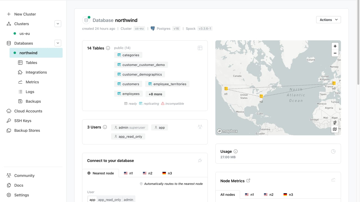
Task: Select the app user option
Action: pyautogui.click(x=92, y=199)
